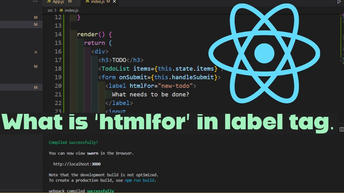344x193 pixels.
Task: Click the closing brace on line 12
Action: click(x=79, y=17)
